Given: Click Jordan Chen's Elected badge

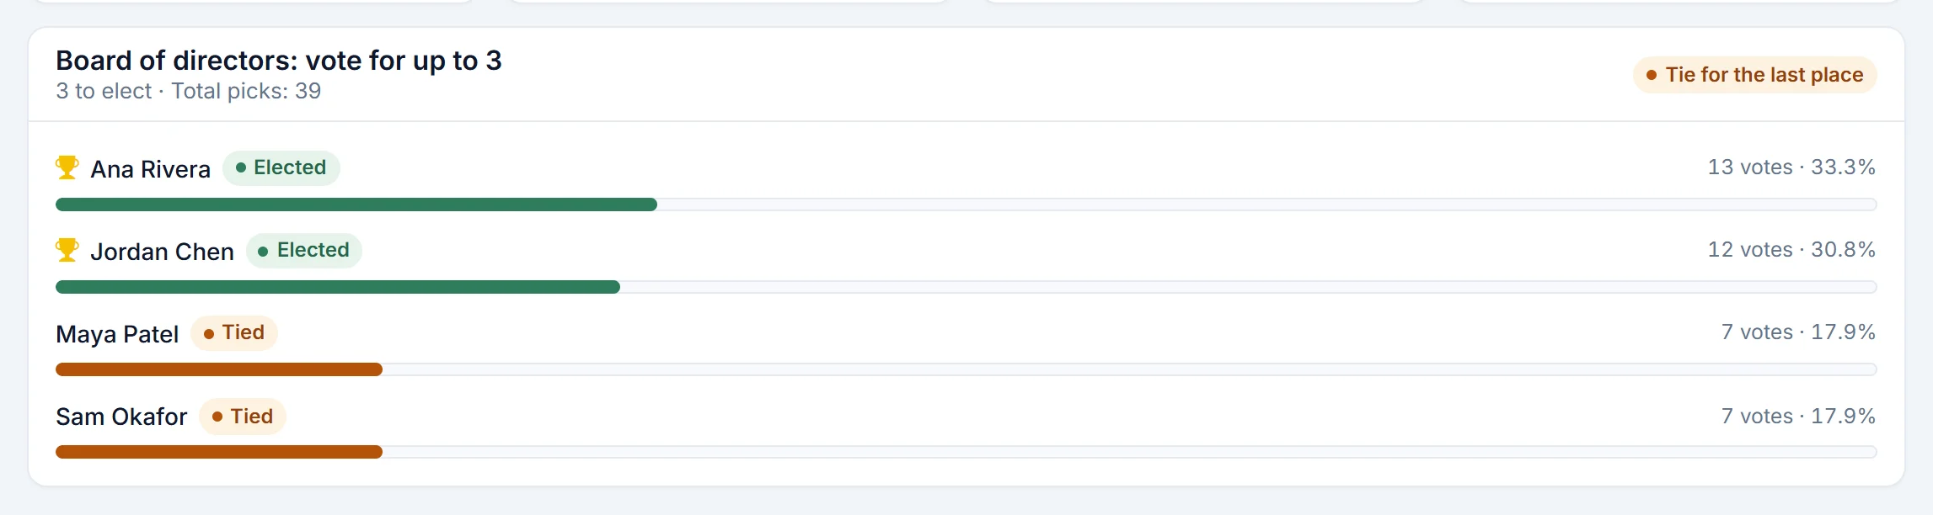Looking at the screenshot, I should pos(304,250).
